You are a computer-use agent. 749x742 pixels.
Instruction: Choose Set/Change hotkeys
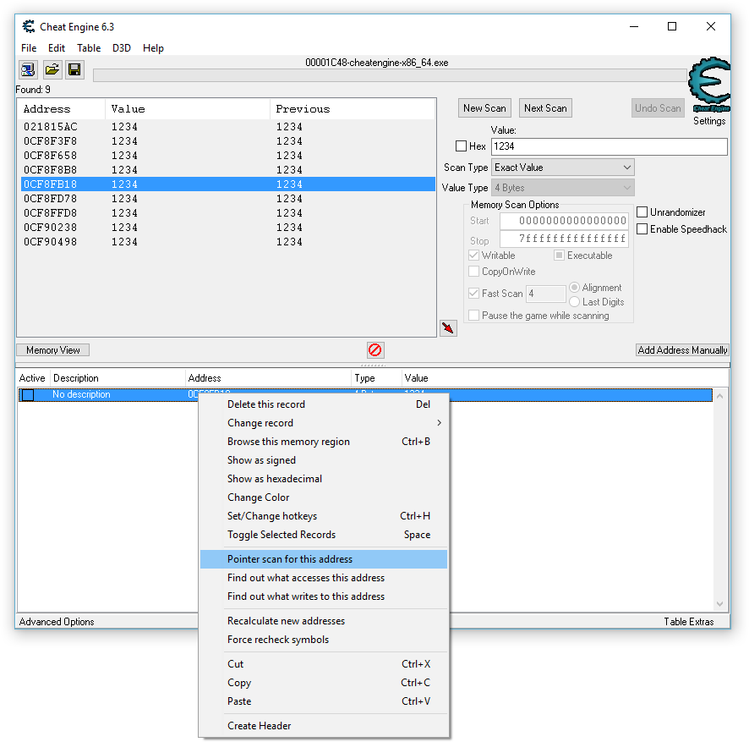(x=324, y=516)
